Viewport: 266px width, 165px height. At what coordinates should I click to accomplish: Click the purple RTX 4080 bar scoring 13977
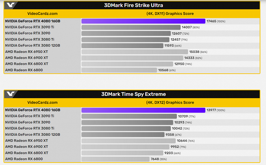coord(143,110)
